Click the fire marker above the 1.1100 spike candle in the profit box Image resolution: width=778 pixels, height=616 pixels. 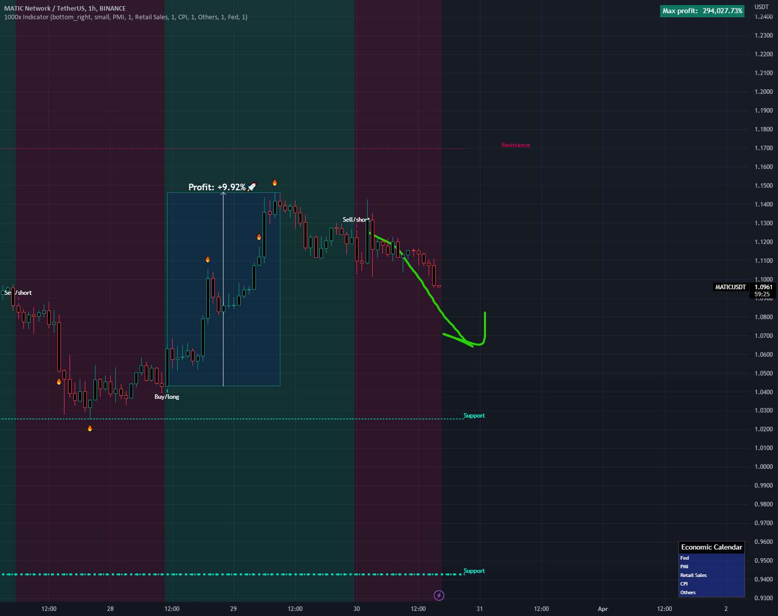tap(208, 259)
